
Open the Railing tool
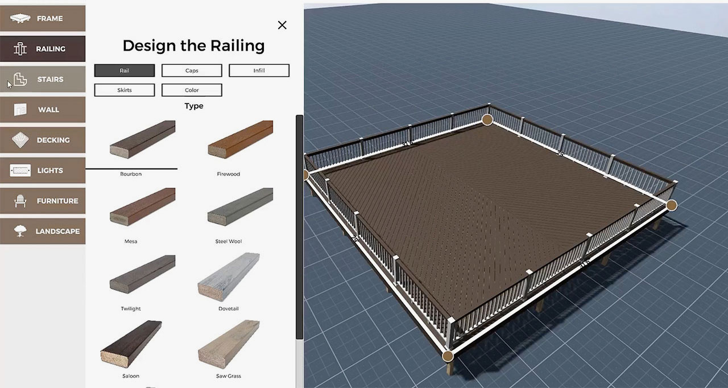click(x=43, y=48)
